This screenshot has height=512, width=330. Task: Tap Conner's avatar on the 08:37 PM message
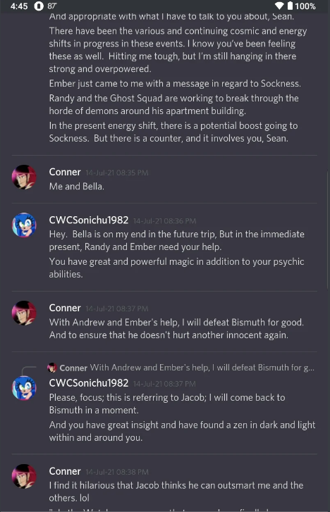coord(24,313)
